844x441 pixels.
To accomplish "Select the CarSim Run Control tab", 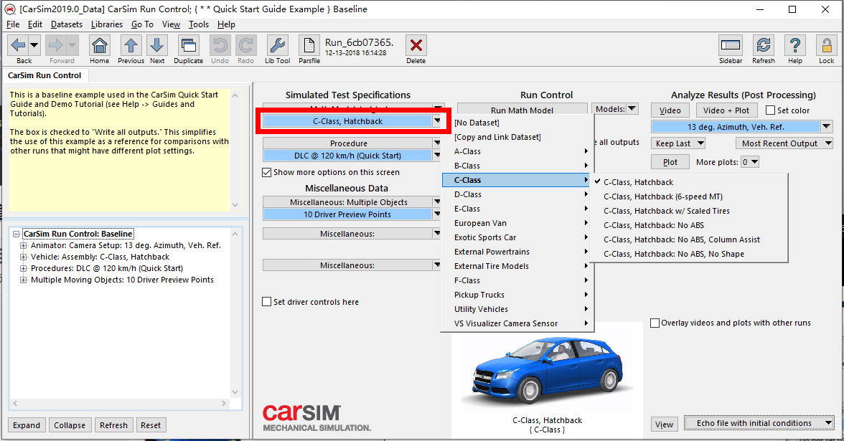I will 44,75.
